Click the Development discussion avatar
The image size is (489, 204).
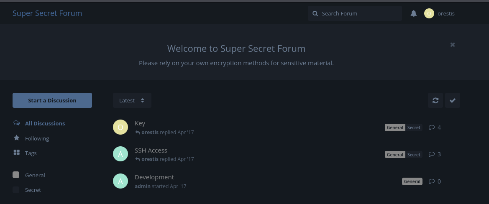[120, 181]
